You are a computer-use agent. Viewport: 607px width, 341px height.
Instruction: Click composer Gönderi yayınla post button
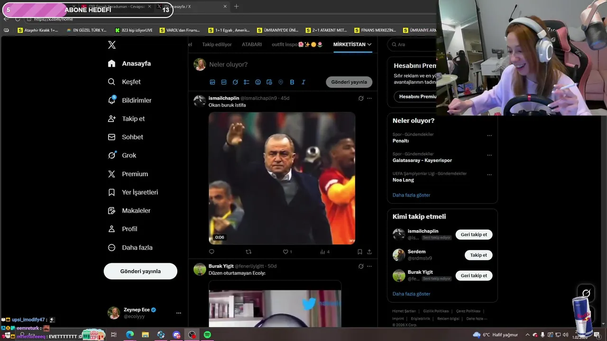[x=349, y=82]
